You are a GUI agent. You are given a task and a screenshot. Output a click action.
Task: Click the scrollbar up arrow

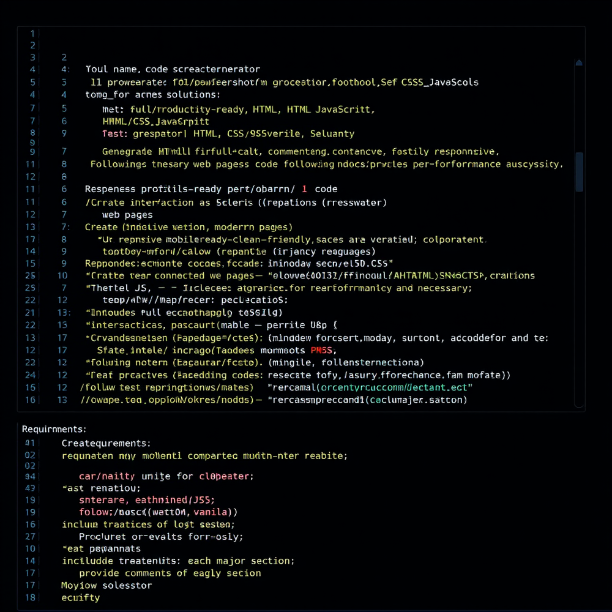tap(578, 62)
